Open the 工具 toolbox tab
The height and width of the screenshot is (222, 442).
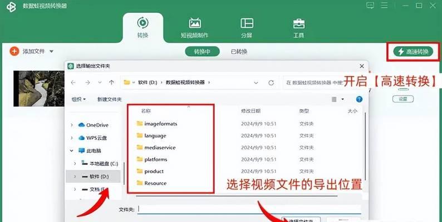click(x=298, y=28)
